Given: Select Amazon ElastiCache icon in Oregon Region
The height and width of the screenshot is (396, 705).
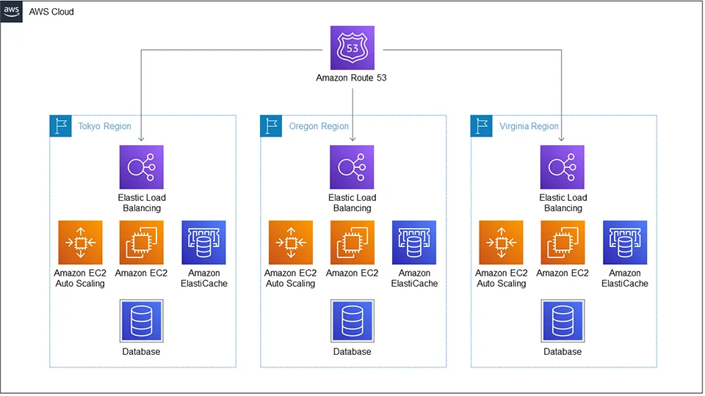Looking at the screenshot, I should coord(414,243).
